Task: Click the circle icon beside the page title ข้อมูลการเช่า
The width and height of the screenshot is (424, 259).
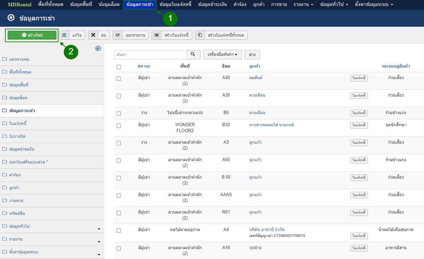Action: (x=11, y=18)
